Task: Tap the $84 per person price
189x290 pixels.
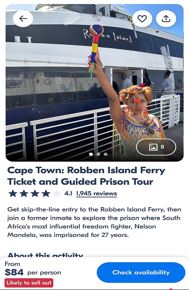Action: (33, 272)
